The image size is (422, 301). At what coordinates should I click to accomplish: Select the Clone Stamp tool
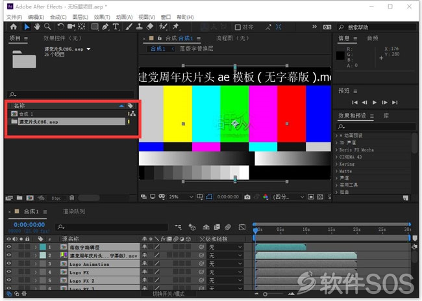tap(139, 27)
